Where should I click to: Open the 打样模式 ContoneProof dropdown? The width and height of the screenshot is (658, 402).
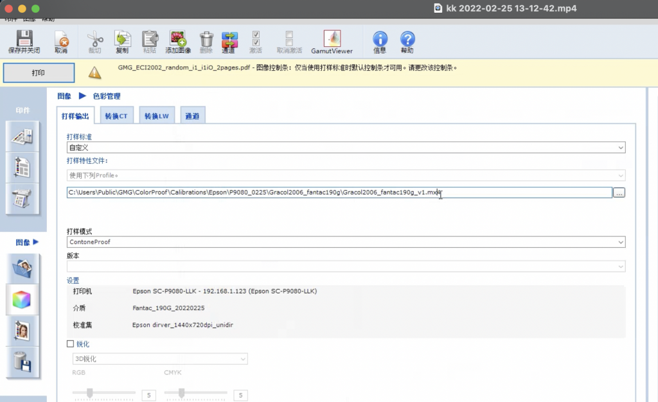coord(346,242)
